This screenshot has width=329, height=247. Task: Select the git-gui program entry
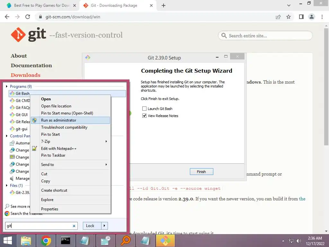(x=19, y=129)
